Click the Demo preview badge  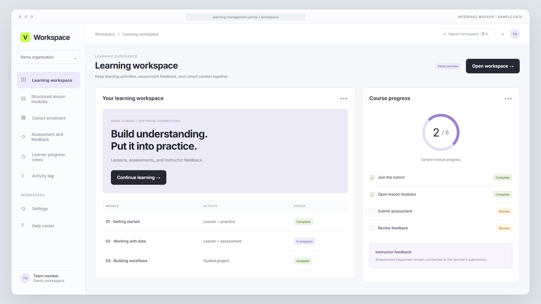pyautogui.click(x=448, y=66)
